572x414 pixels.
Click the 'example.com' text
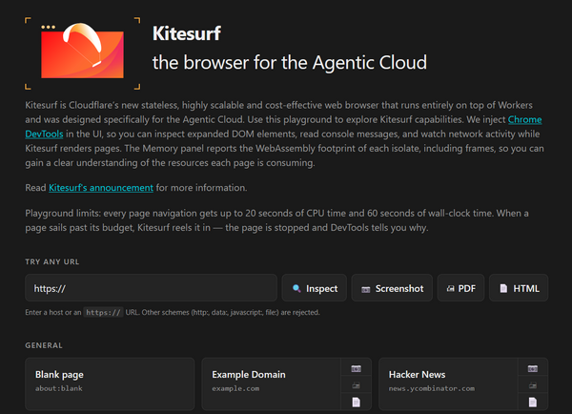[235, 388]
